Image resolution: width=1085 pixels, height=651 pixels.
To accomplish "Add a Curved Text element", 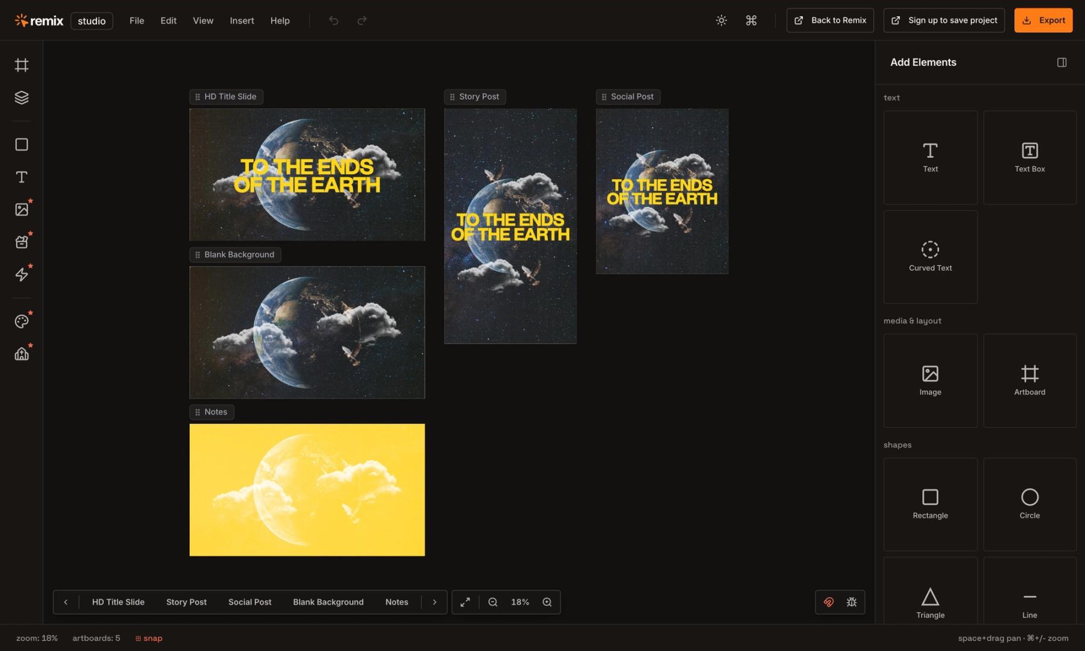I will point(930,257).
